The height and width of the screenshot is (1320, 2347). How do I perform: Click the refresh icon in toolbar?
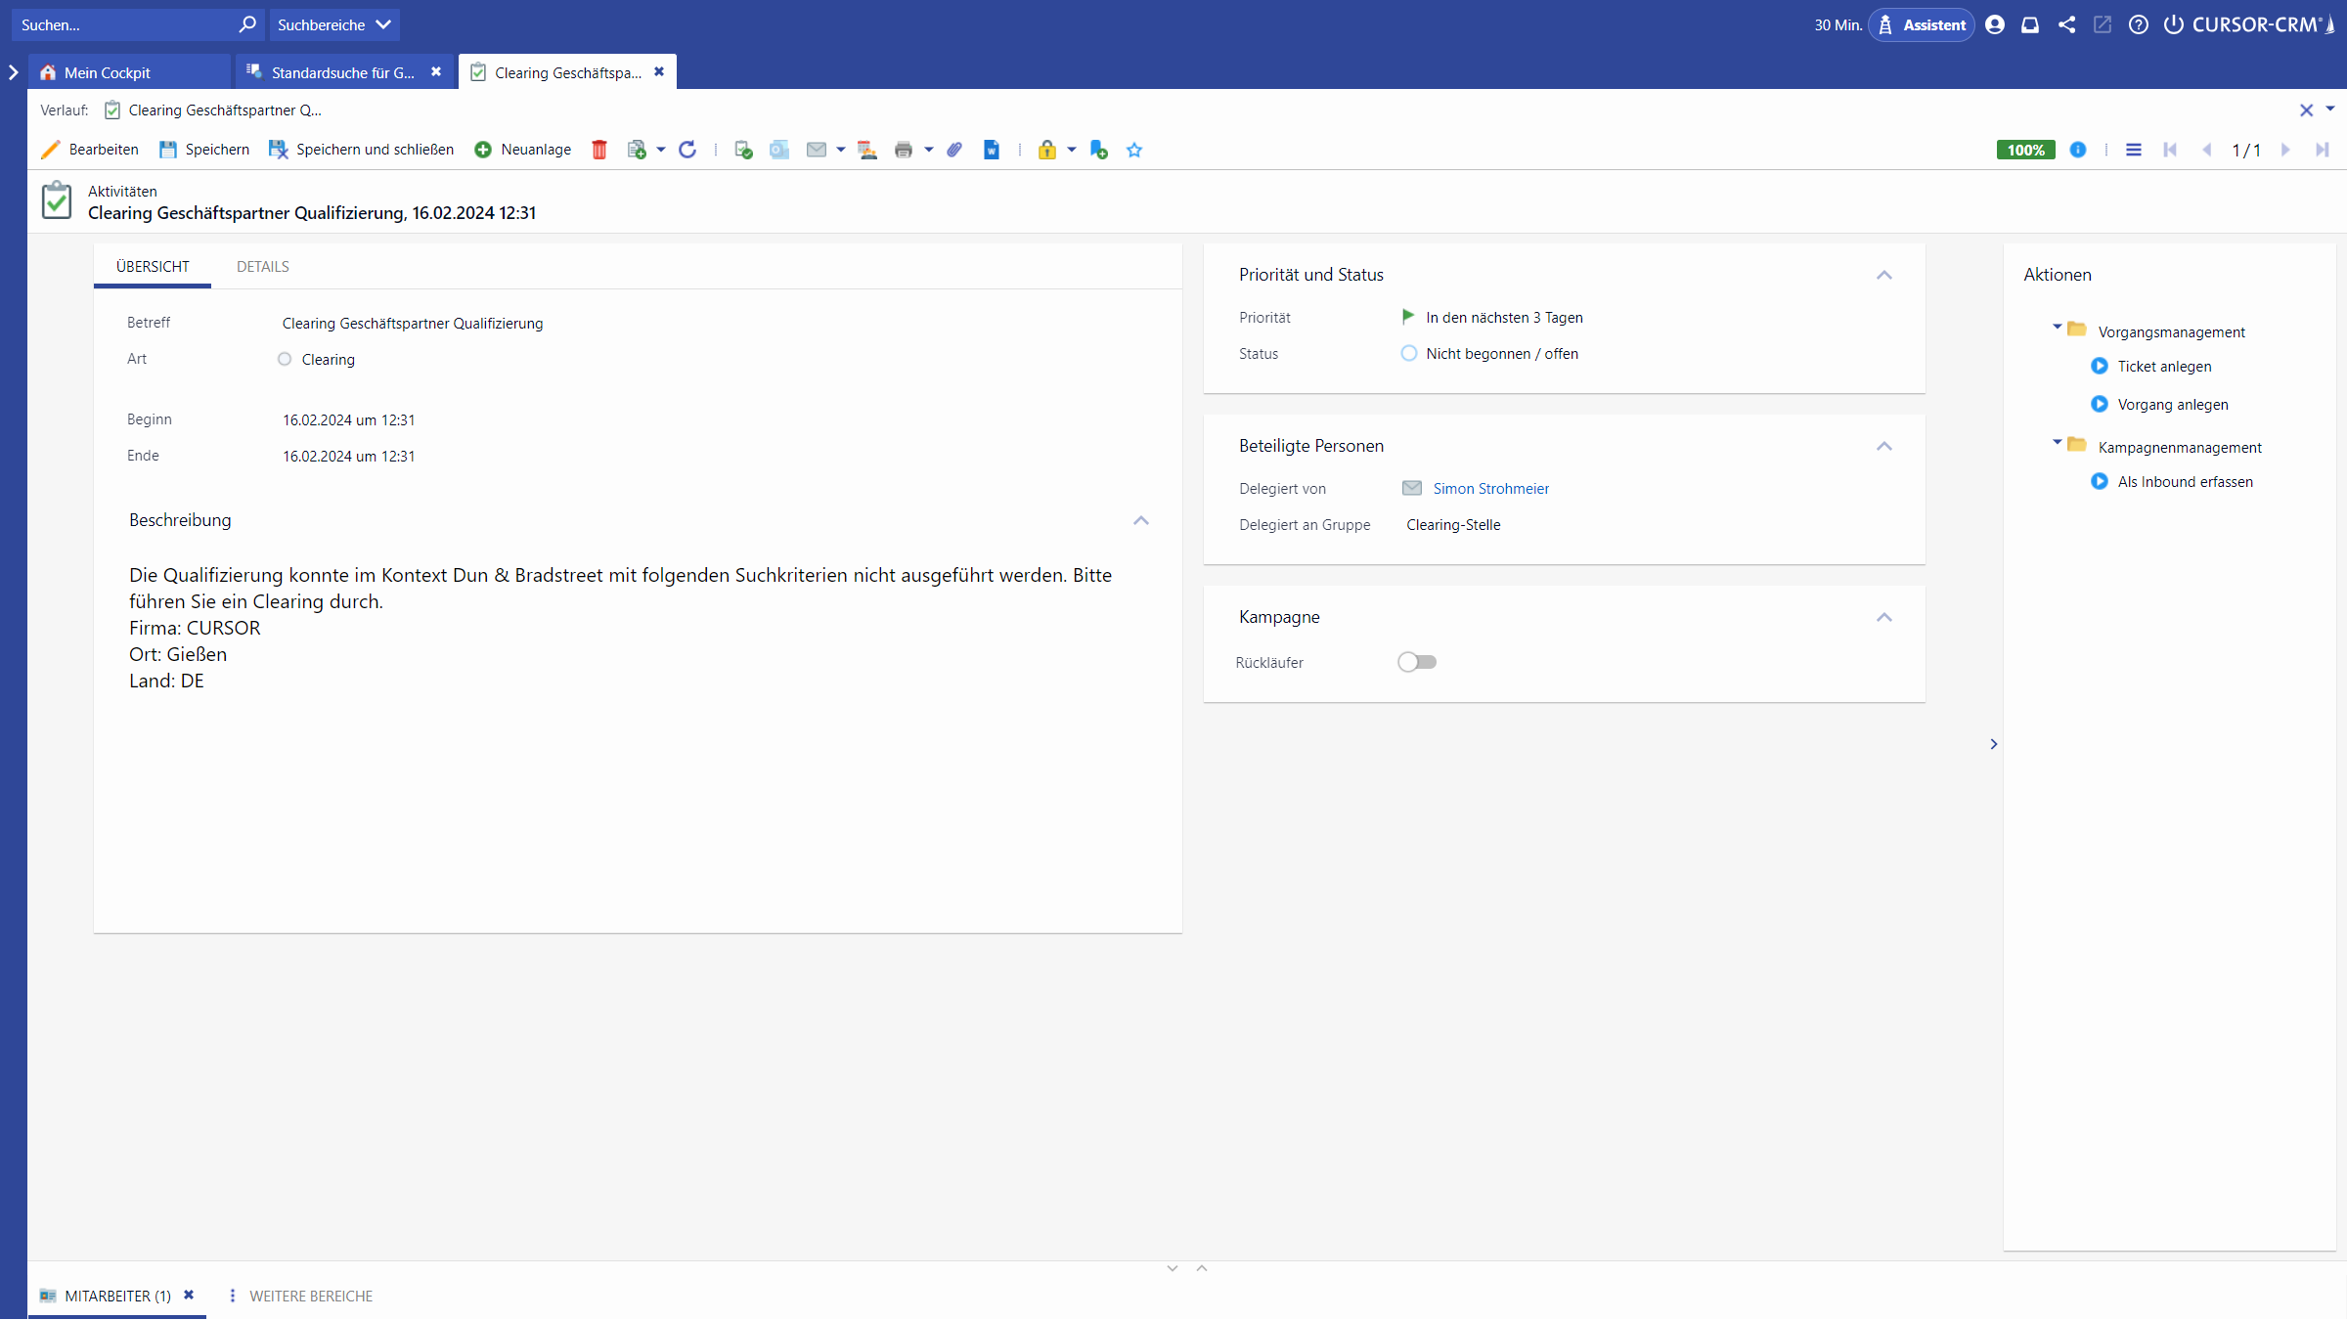[x=687, y=150]
